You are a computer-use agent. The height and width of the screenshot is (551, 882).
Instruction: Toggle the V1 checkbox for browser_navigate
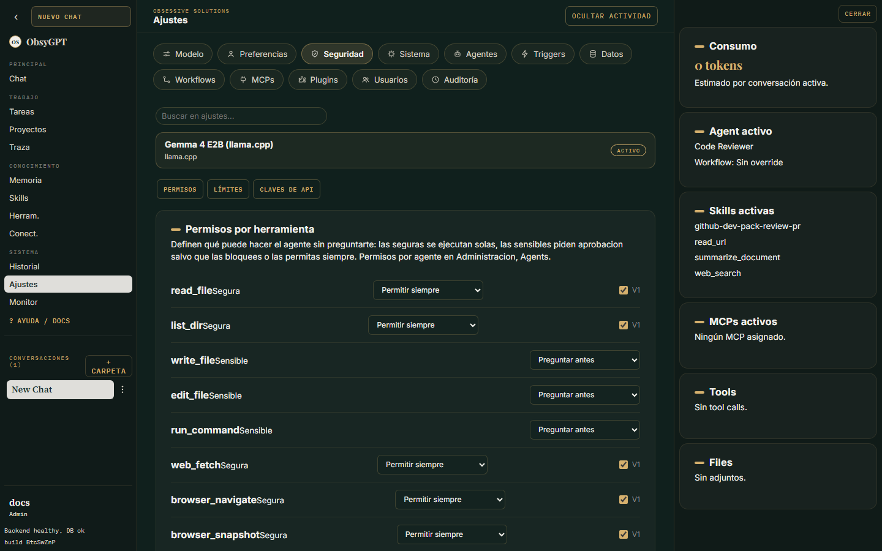(x=624, y=500)
